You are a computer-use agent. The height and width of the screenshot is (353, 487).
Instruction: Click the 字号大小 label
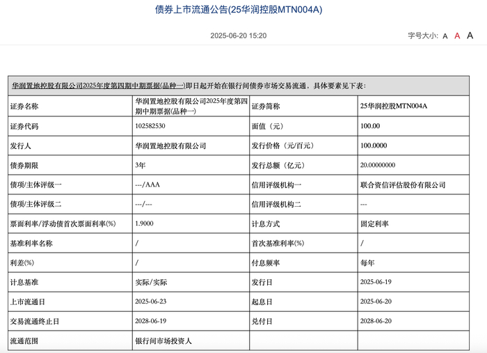pos(423,36)
